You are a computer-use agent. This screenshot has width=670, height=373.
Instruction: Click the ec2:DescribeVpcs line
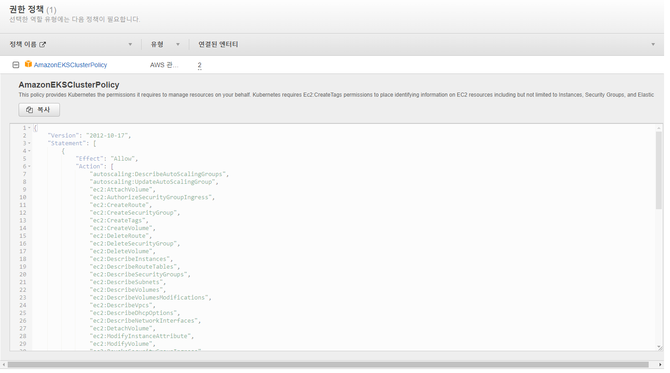click(123, 305)
